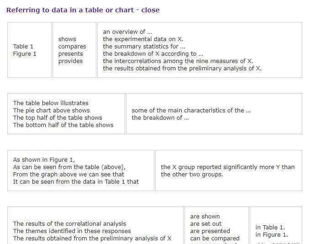Click 'The table below illustrates' phrase

point(51,103)
